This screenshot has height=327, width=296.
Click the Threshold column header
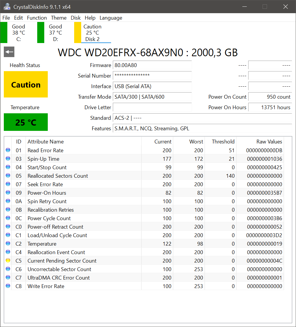[x=221, y=142]
